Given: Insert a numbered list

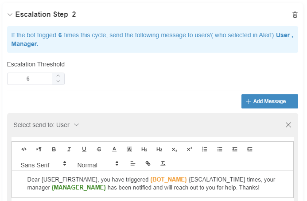Looking at the screenshot, I should (x=205, y=149).
